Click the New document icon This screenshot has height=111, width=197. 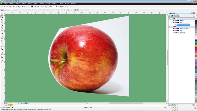click(x=2, y=6)
